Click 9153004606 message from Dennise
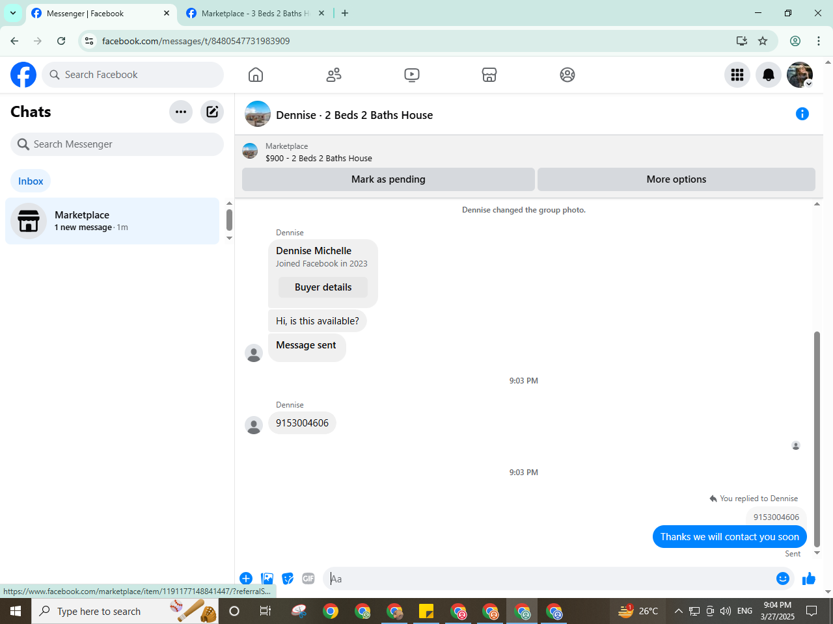 click(x=302, y=423)
